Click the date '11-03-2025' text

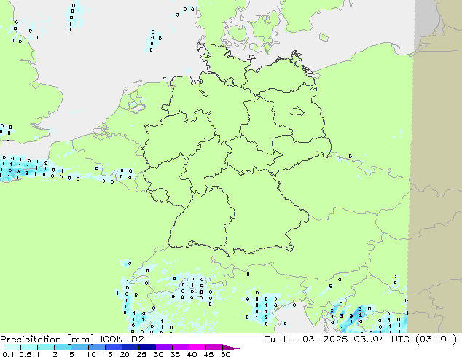(x=315, y=340)
